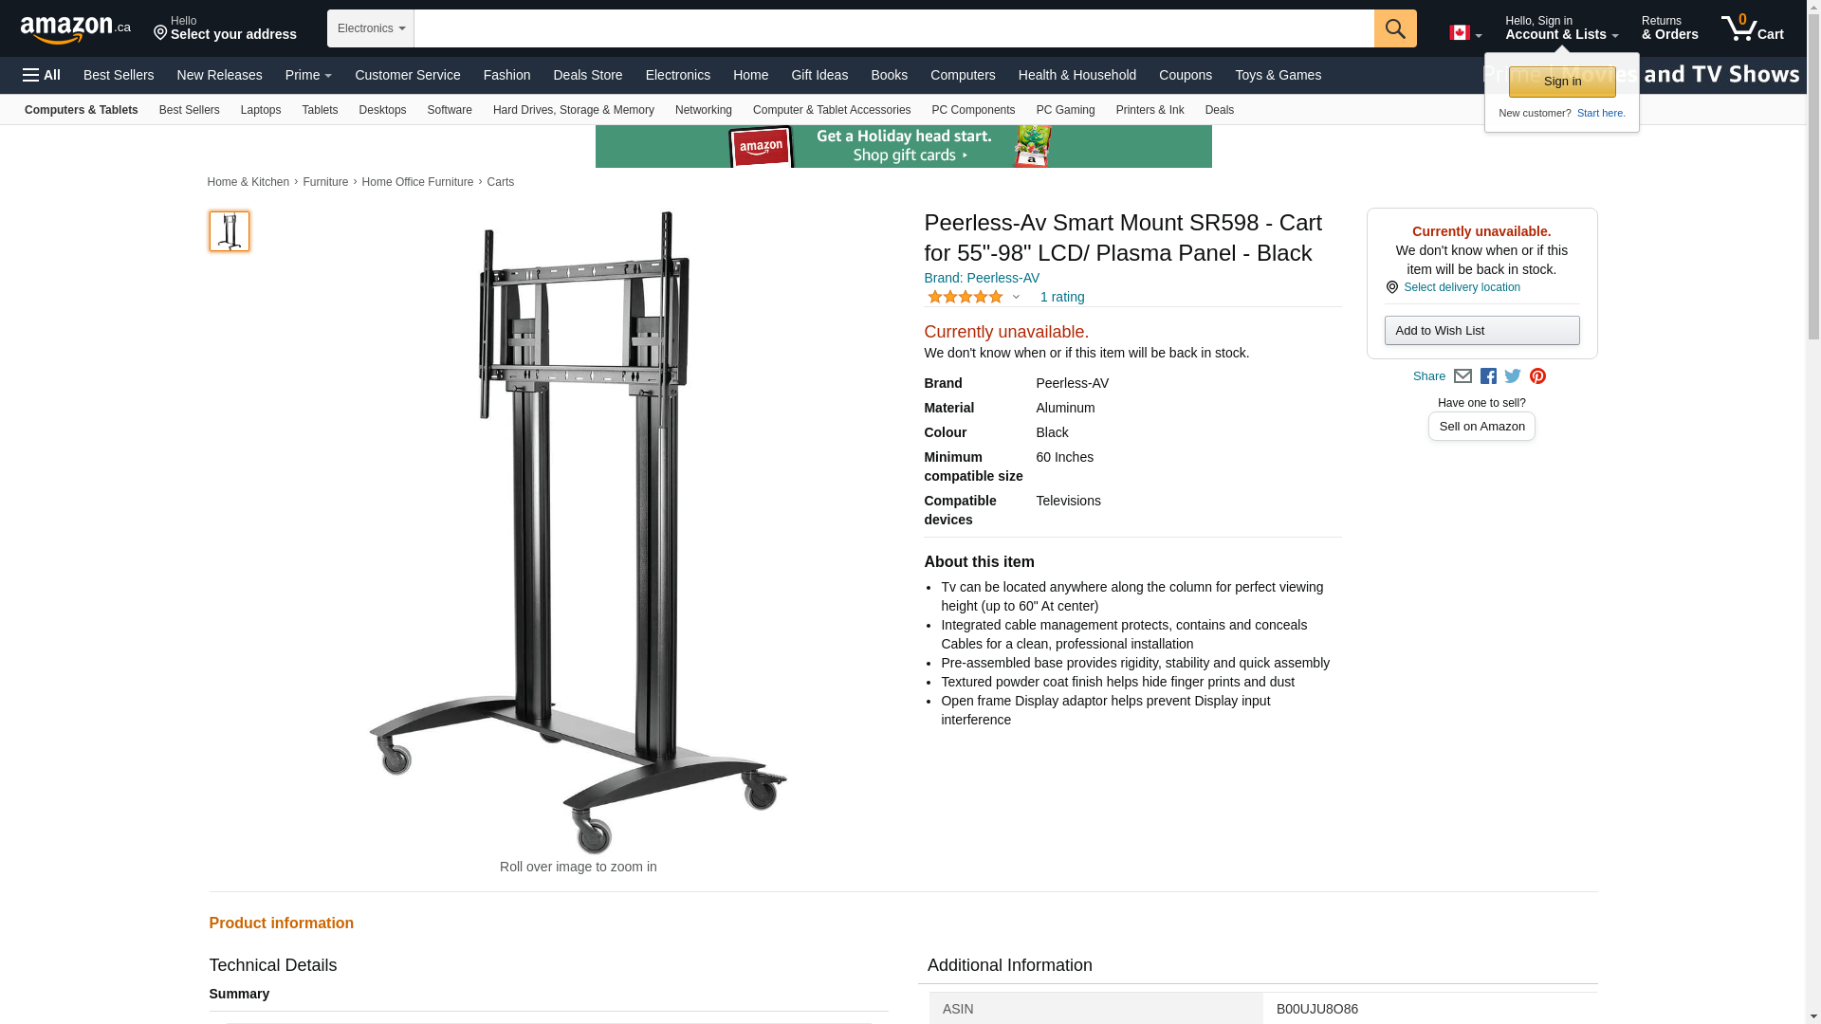Select Laptops in the subnavigation bar
The image size is (1821, 1024).
(x=261, y=110)
